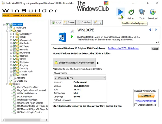Select XPE Innounp Plugin Creator script

(x=30, y=103)
